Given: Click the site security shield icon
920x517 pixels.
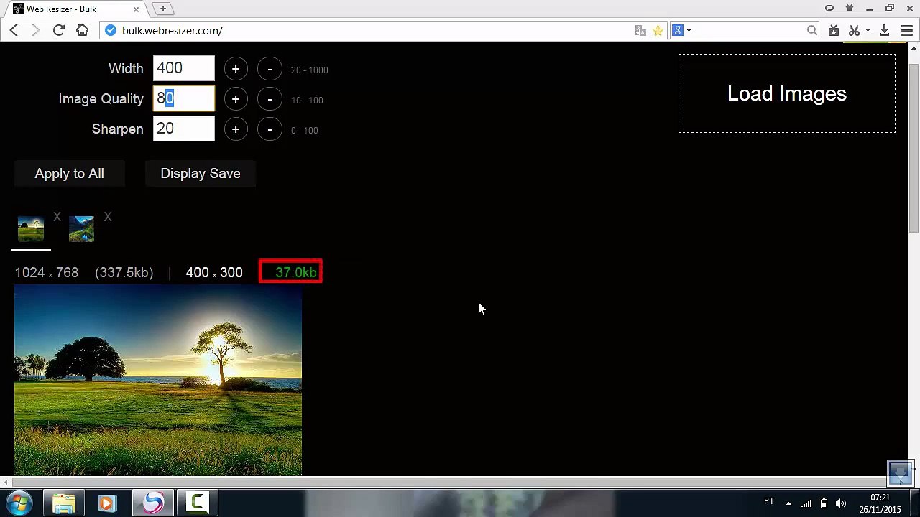Looking at the screenshot, I should tap(110, 30).
